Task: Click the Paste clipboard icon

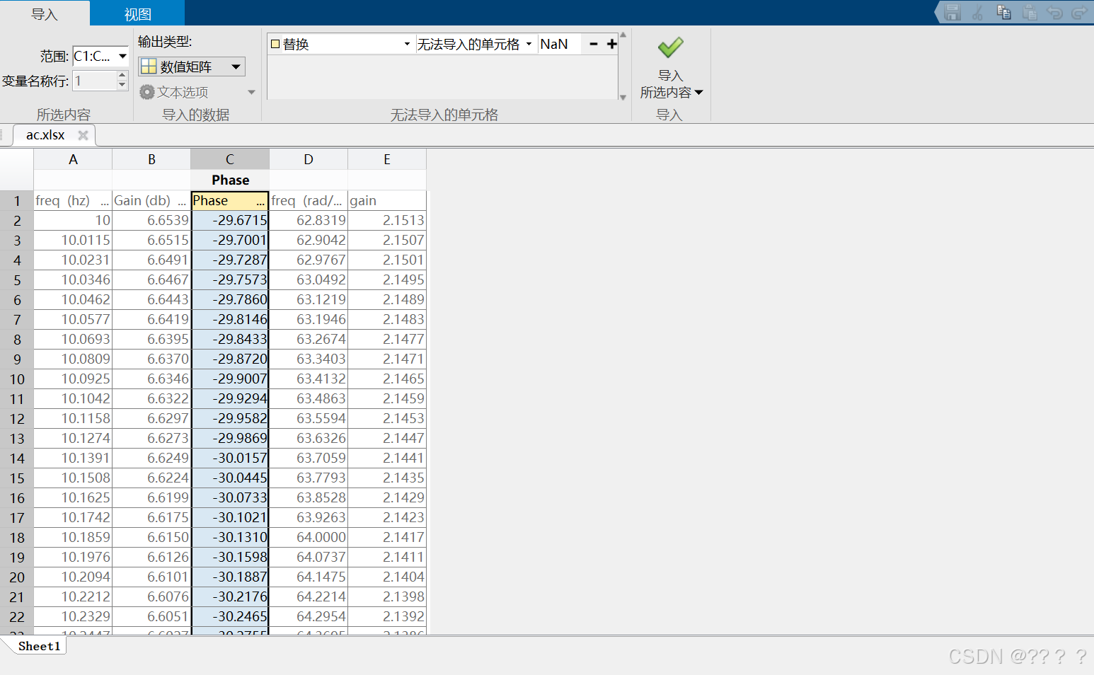Action: tap(1030, 12)
